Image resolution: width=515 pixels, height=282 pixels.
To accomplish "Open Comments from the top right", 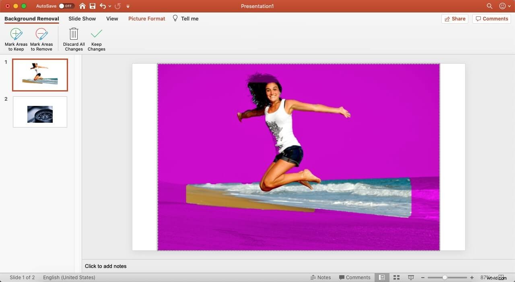I will [x=492, y=18].
